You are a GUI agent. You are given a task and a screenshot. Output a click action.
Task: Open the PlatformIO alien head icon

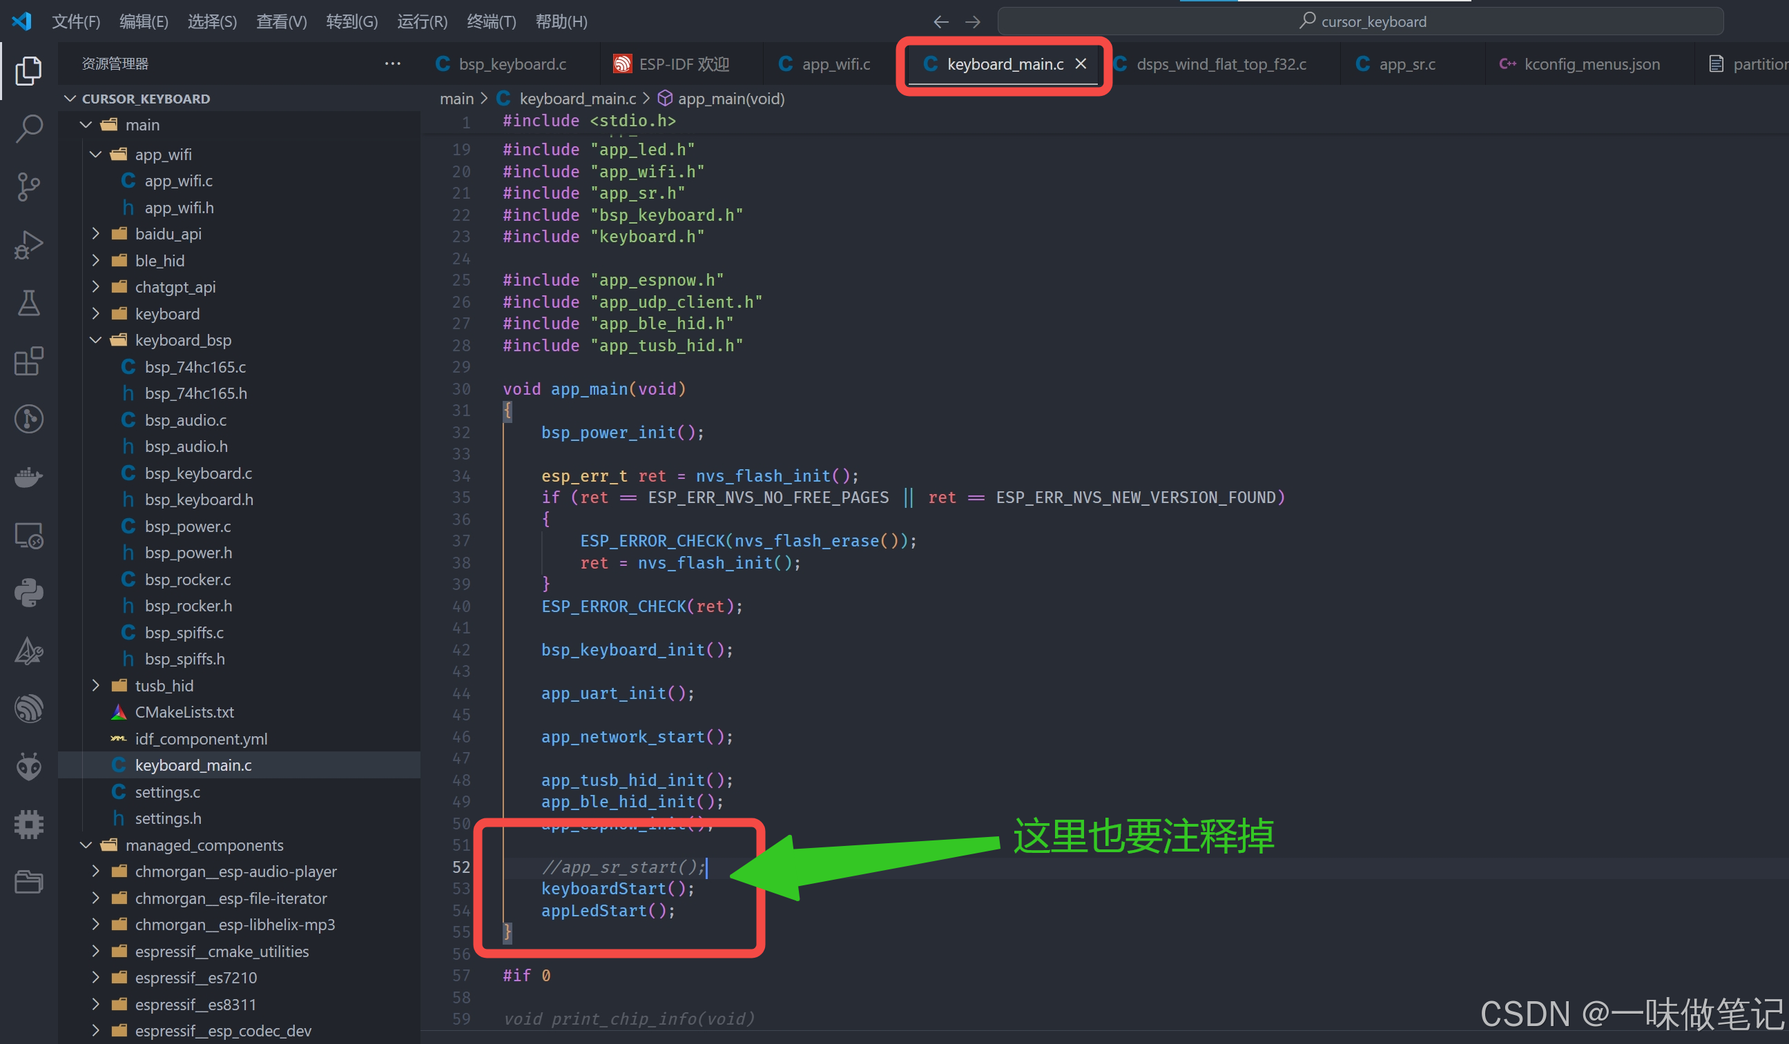pos(28,766)
